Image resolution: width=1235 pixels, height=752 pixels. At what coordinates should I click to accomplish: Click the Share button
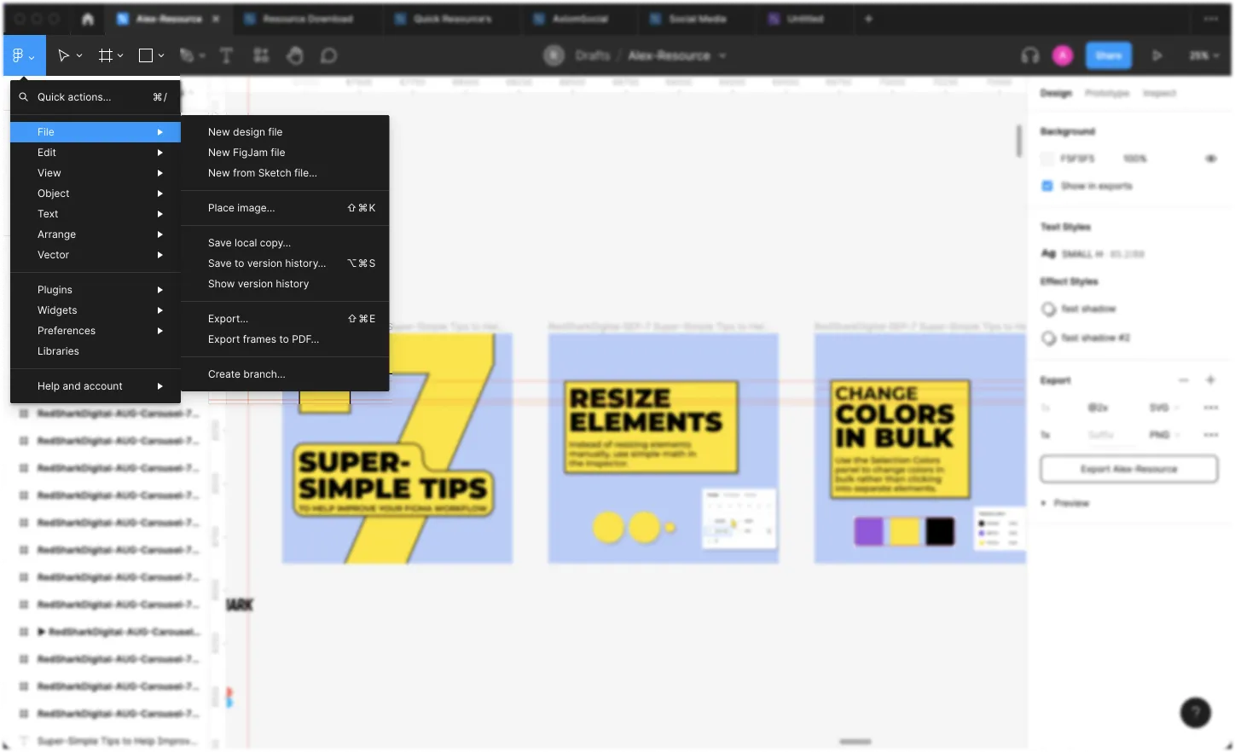click(1109, 55)
